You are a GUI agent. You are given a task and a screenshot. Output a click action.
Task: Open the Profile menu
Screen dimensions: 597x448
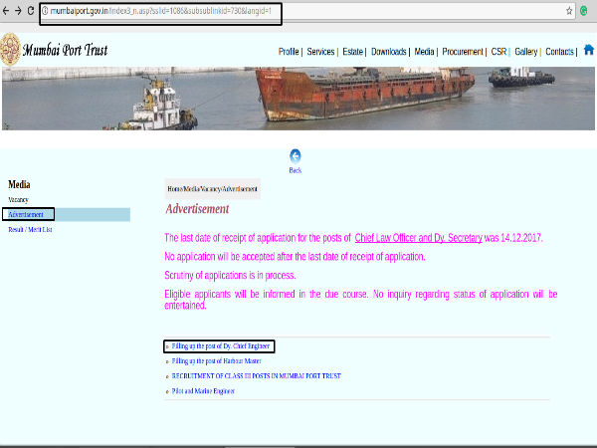click(x=289, y=52)
